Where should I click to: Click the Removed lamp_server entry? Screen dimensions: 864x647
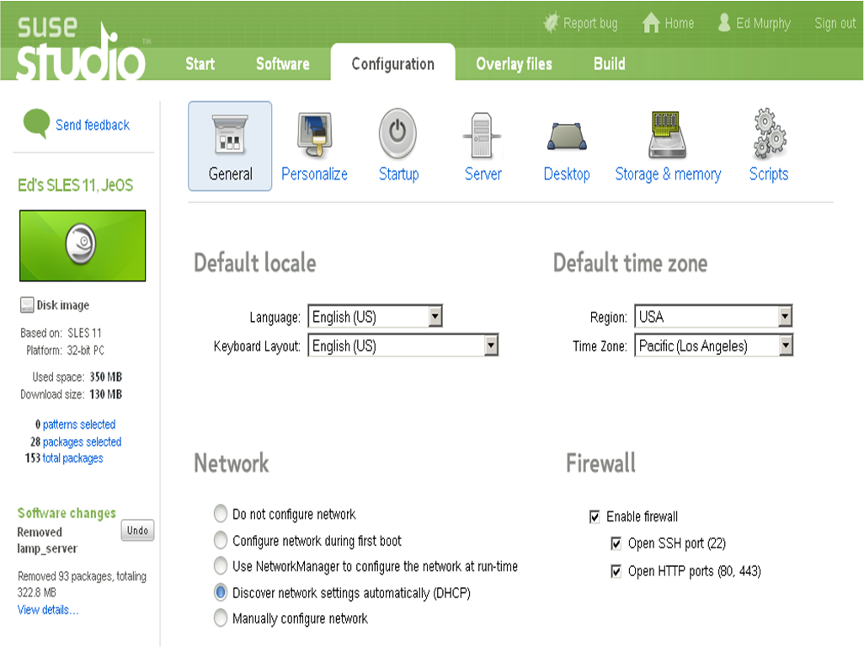[47, 540]
